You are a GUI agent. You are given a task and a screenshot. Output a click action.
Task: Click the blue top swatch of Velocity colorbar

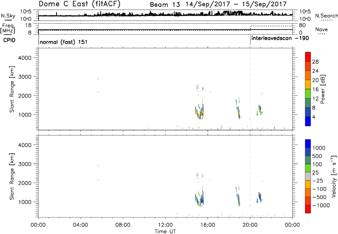[x=308, y=144]
